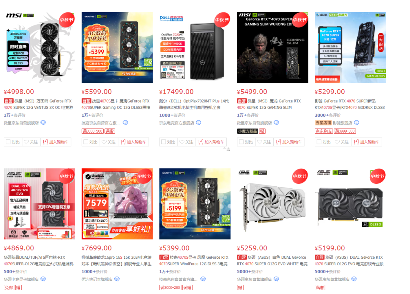Add the ¥5299 影驰 card to cart
The width and height of the screenshot is (410, 294).
pyautogui.click(x=366, y=142)
